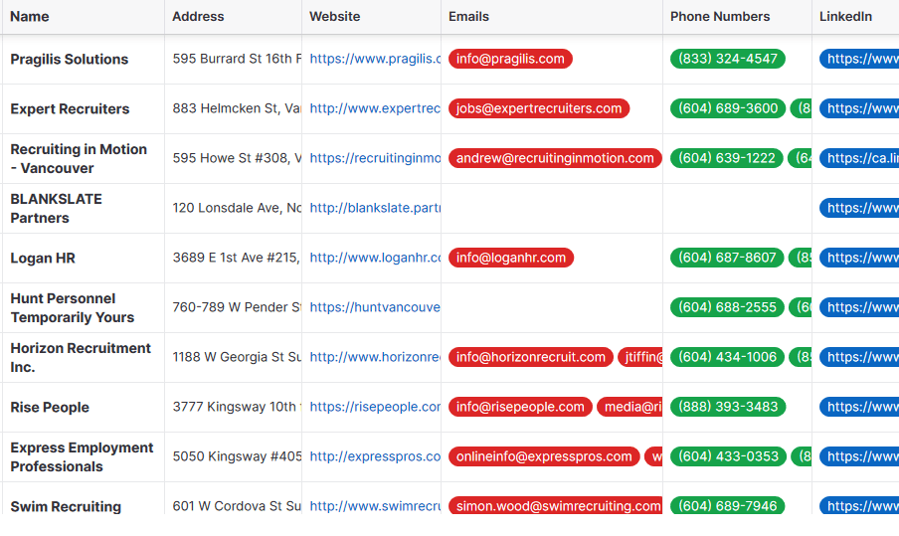
Task: Click the (833) 324-4547 phone badge
Action: (728, 59)
